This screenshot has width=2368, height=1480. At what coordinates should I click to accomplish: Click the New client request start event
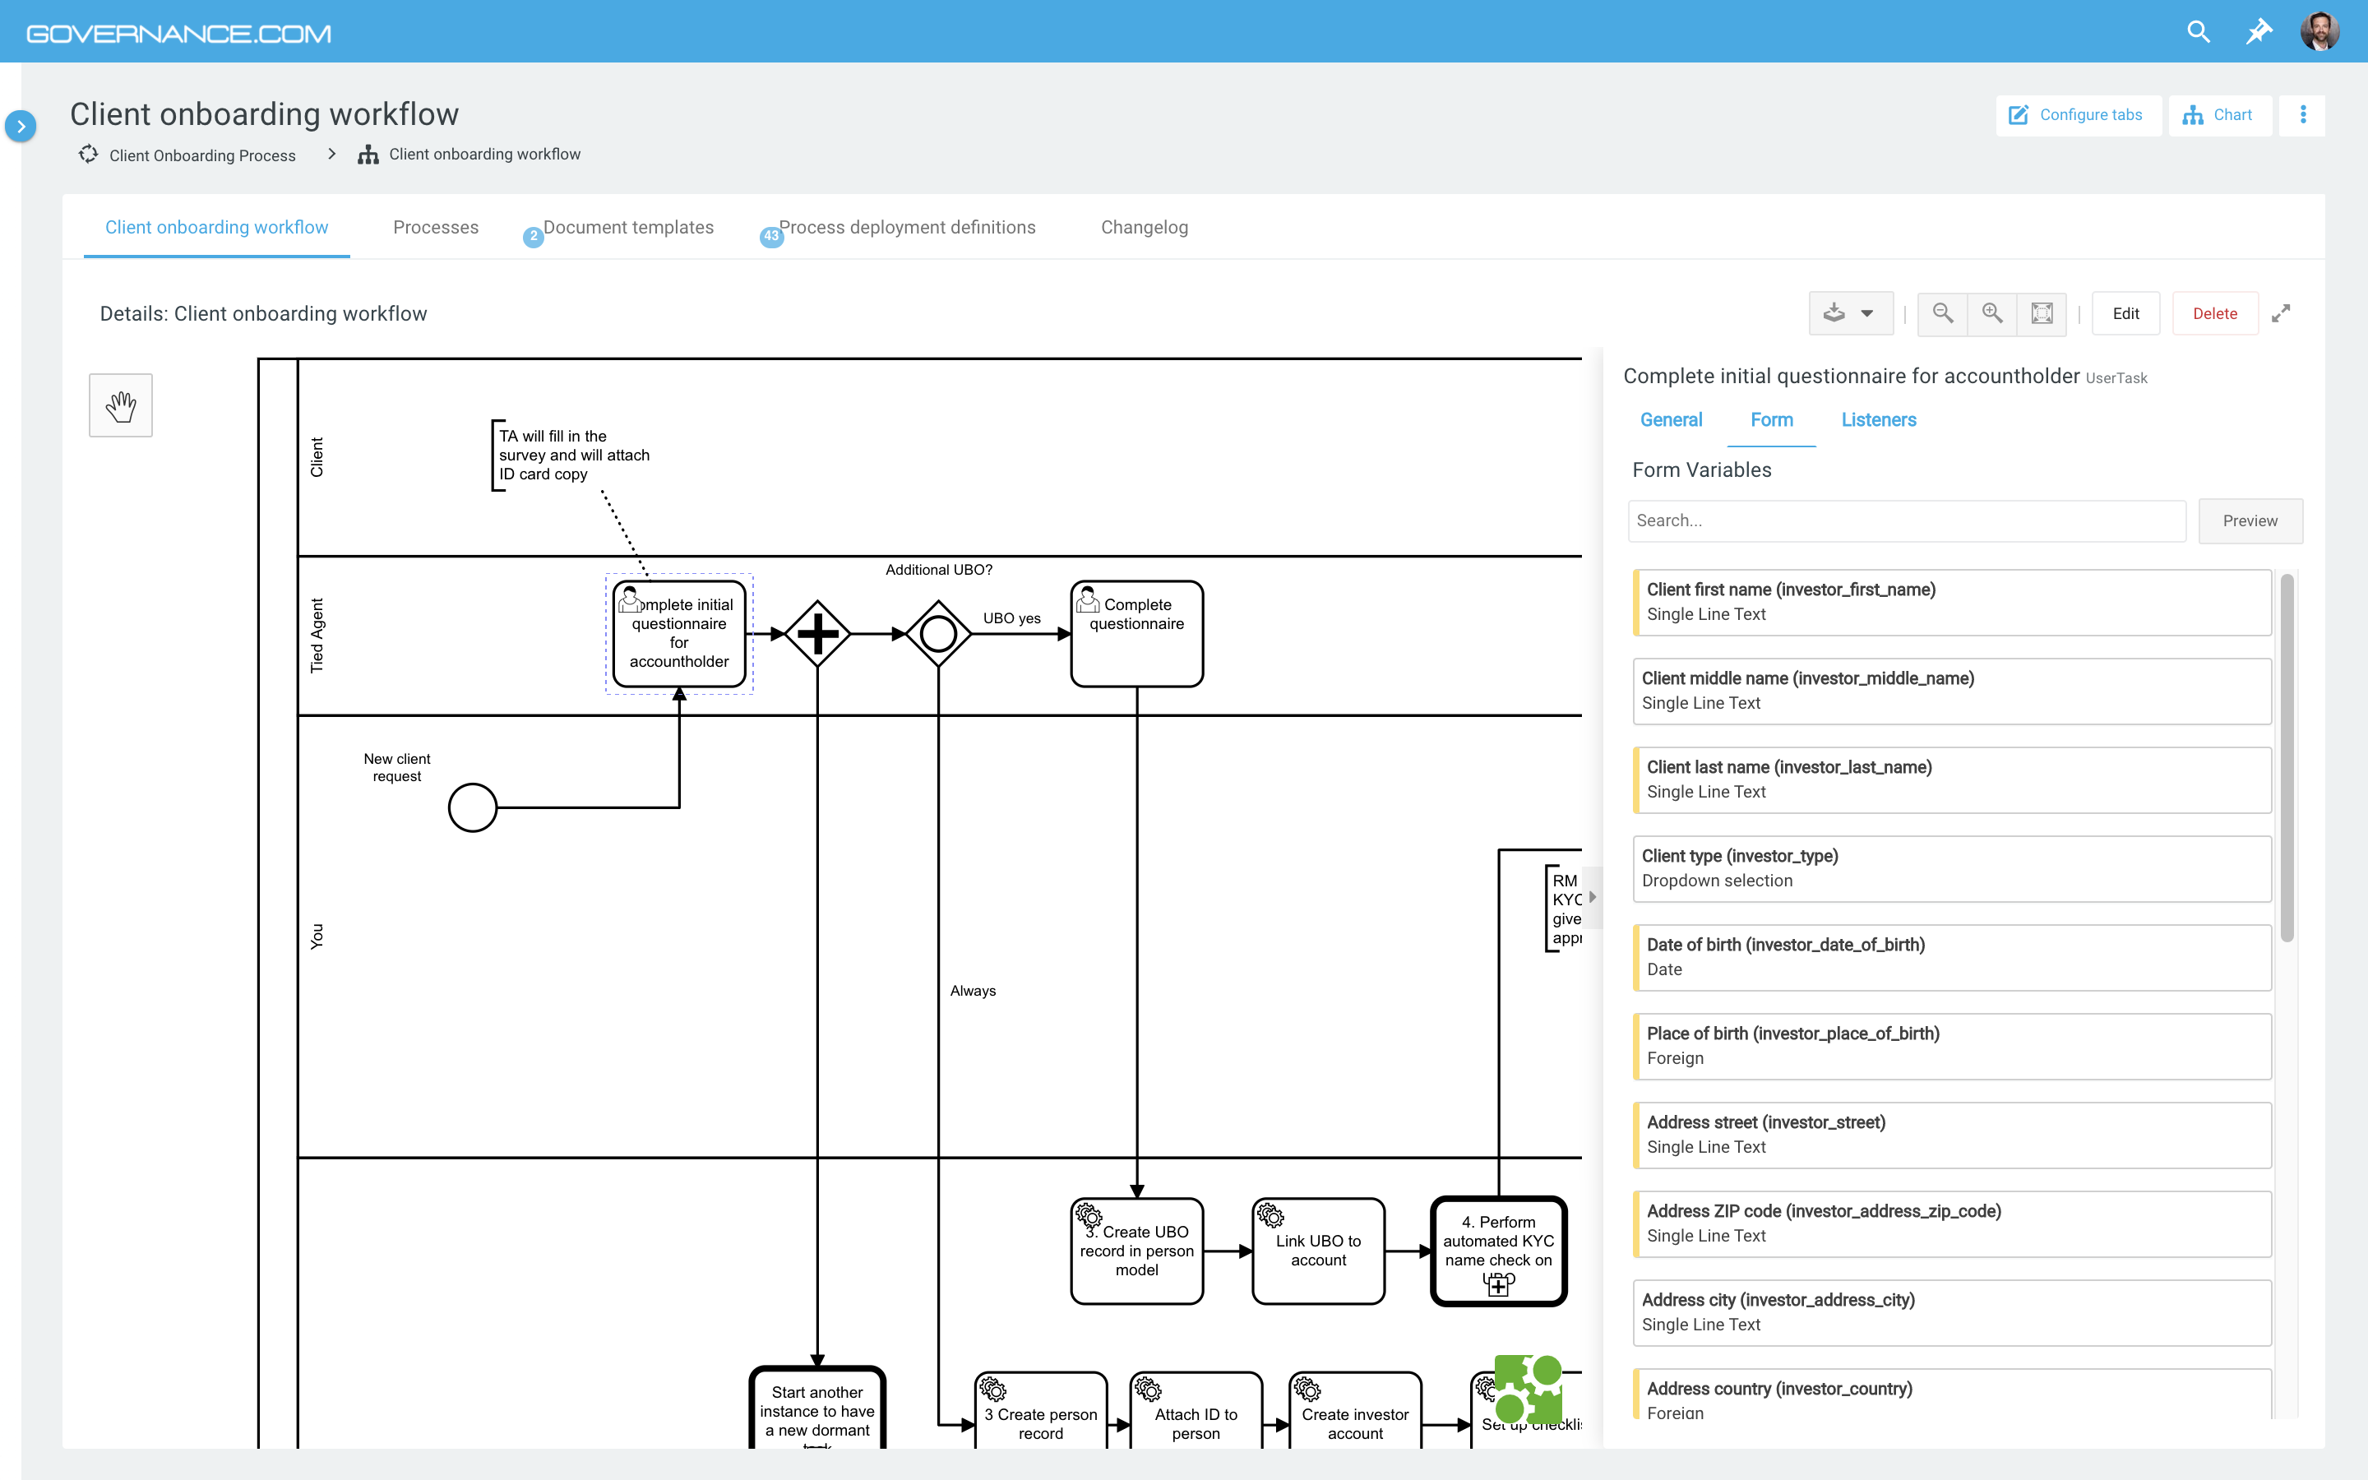tap(473, 807)
